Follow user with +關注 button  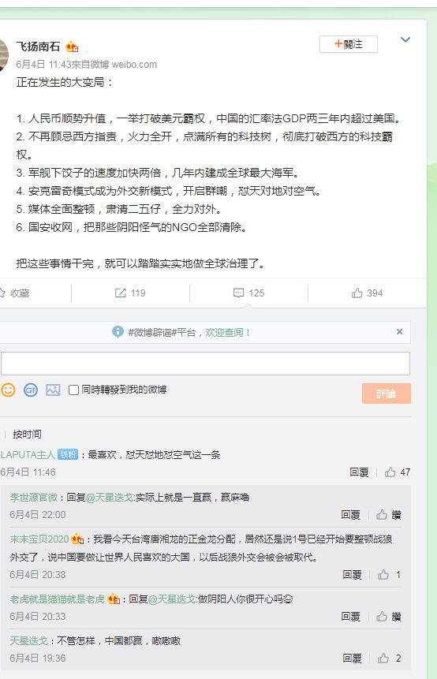pos(349,44)
